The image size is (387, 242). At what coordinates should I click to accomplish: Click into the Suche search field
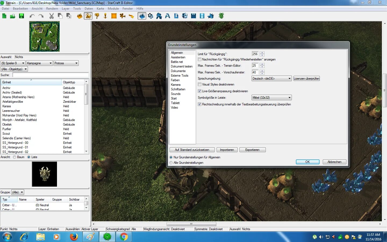[51, 75]
